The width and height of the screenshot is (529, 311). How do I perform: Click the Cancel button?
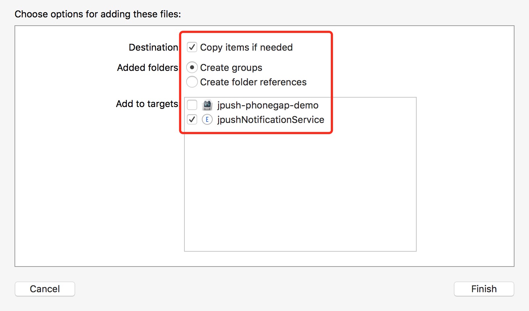(x=45, y=289)
